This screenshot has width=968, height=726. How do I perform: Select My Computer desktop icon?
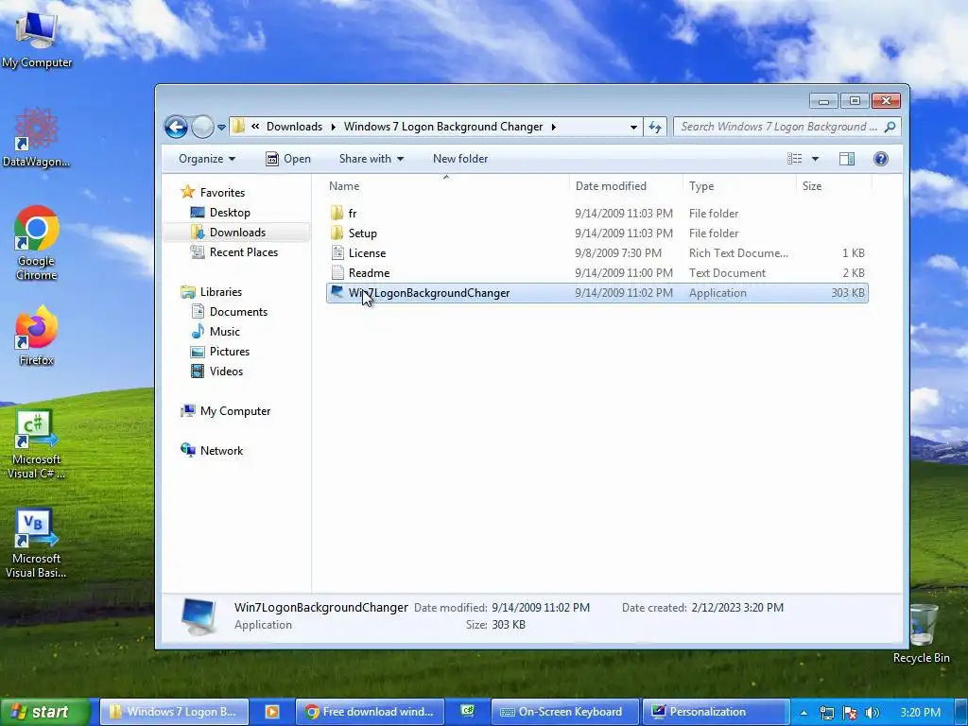(x=37, y=40)
